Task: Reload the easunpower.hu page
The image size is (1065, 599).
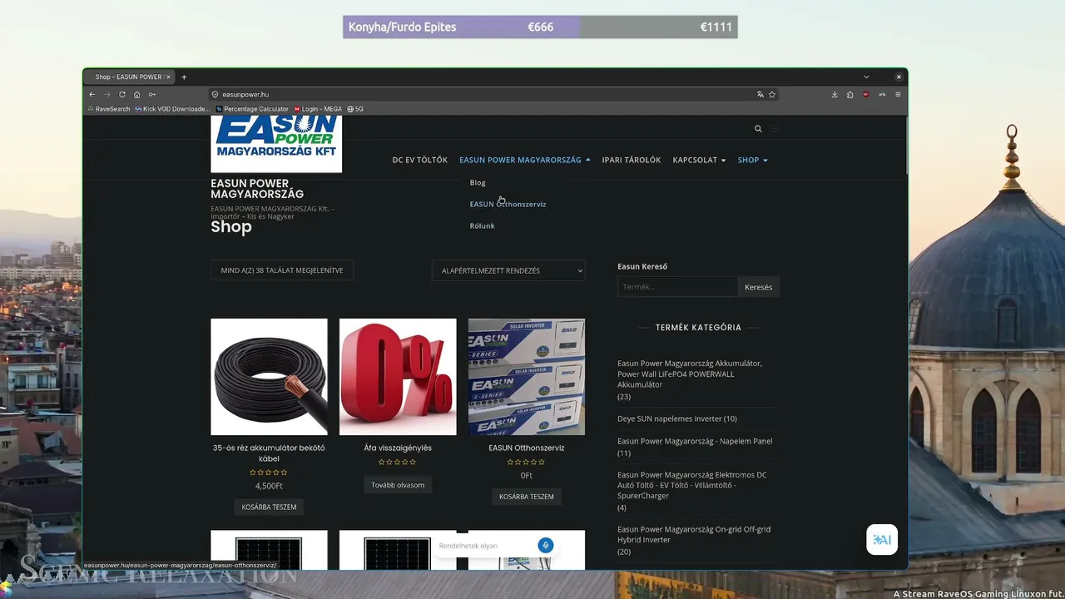Action: point(122,95)
